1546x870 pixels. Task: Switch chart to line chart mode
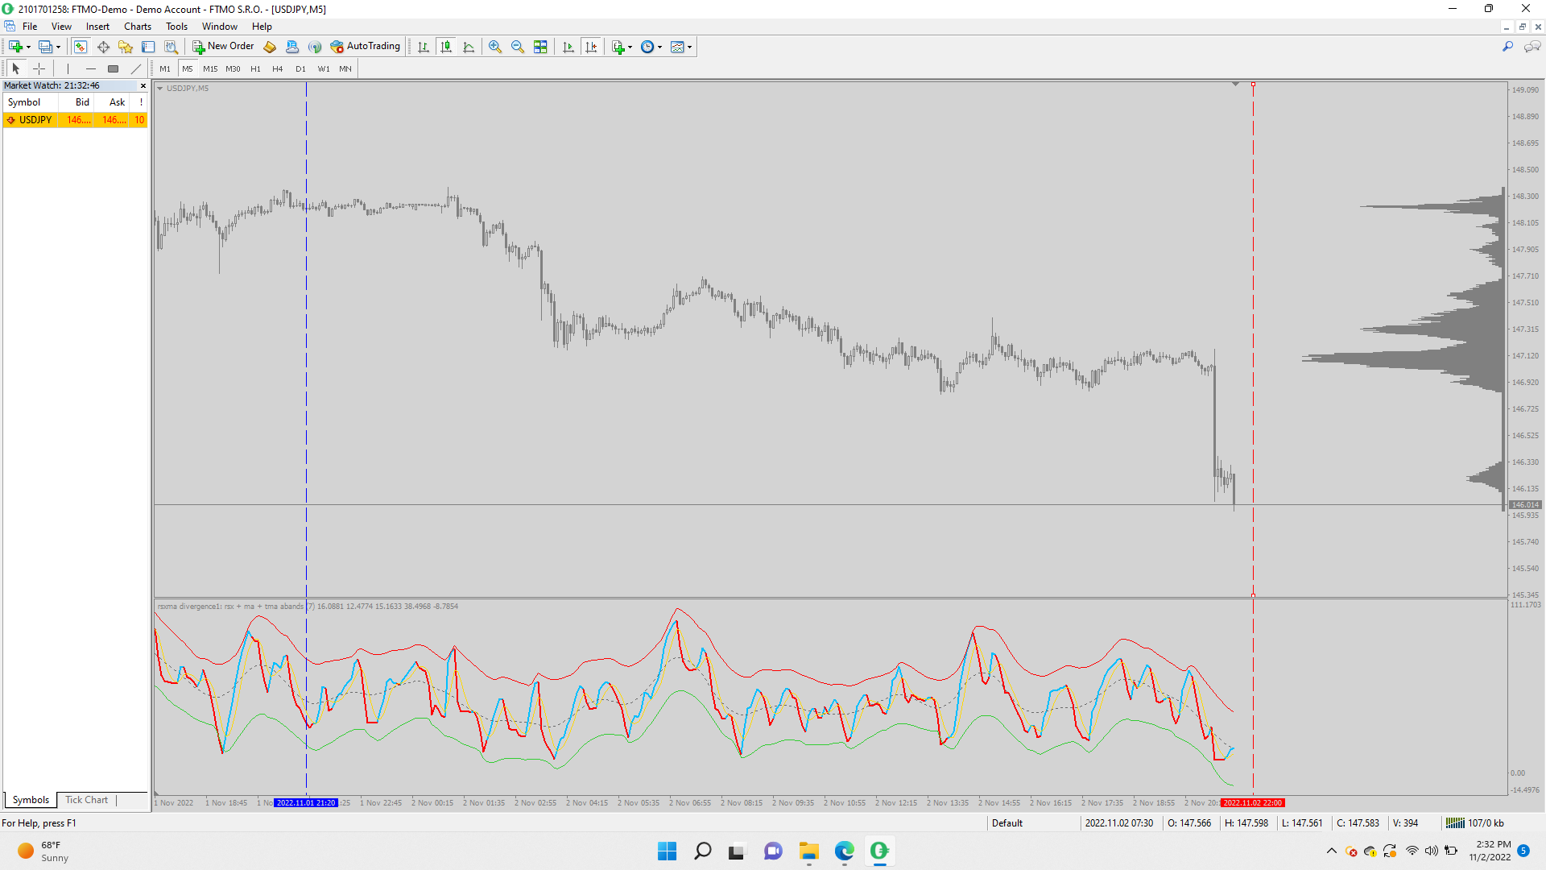point(469,47)
